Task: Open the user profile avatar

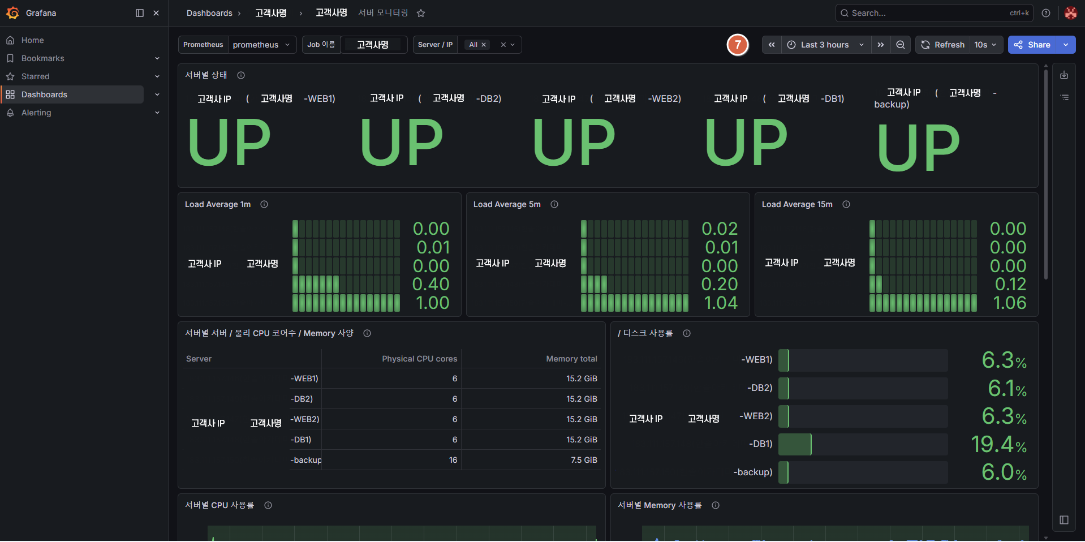Action: click(1070, 13)
